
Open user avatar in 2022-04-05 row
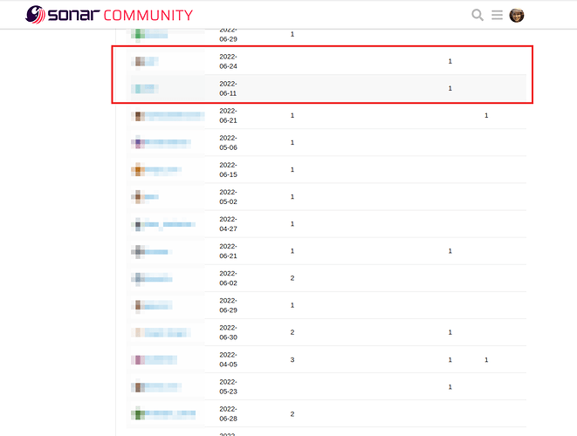pyautogui.click(x=138, y=360)
